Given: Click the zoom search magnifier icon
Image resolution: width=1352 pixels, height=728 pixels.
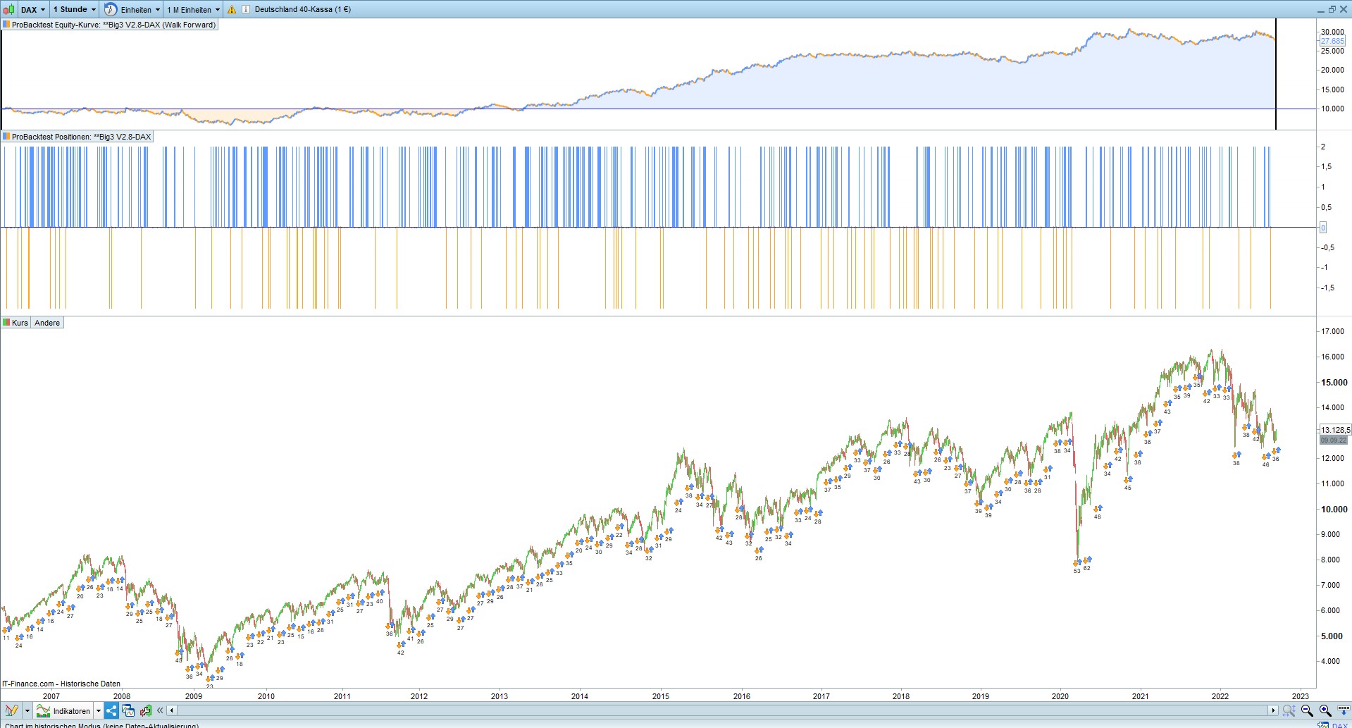Looking at the screenshot, I should coord(1289,710).
